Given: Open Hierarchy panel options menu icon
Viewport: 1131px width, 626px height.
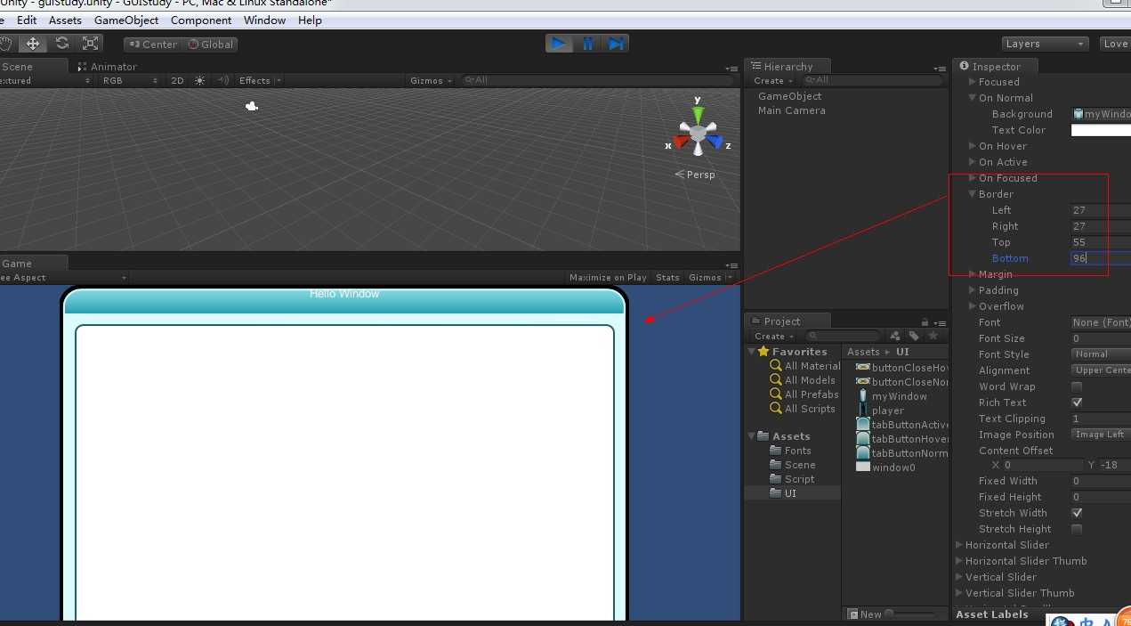Looking at the screenshot, I should (x=940, y=68).
